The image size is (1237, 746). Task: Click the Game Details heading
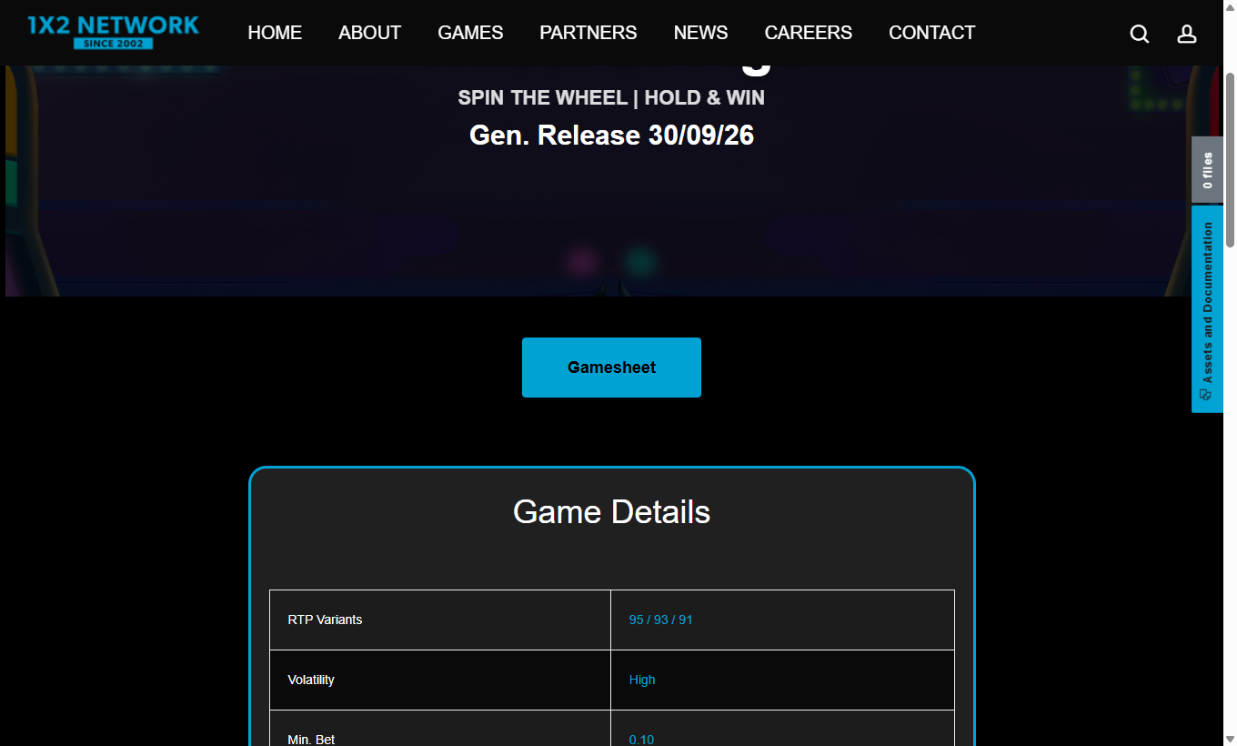click(611, 511)
